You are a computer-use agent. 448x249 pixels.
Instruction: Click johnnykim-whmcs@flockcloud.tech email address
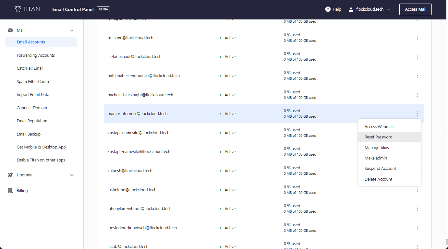coord(139,209)
